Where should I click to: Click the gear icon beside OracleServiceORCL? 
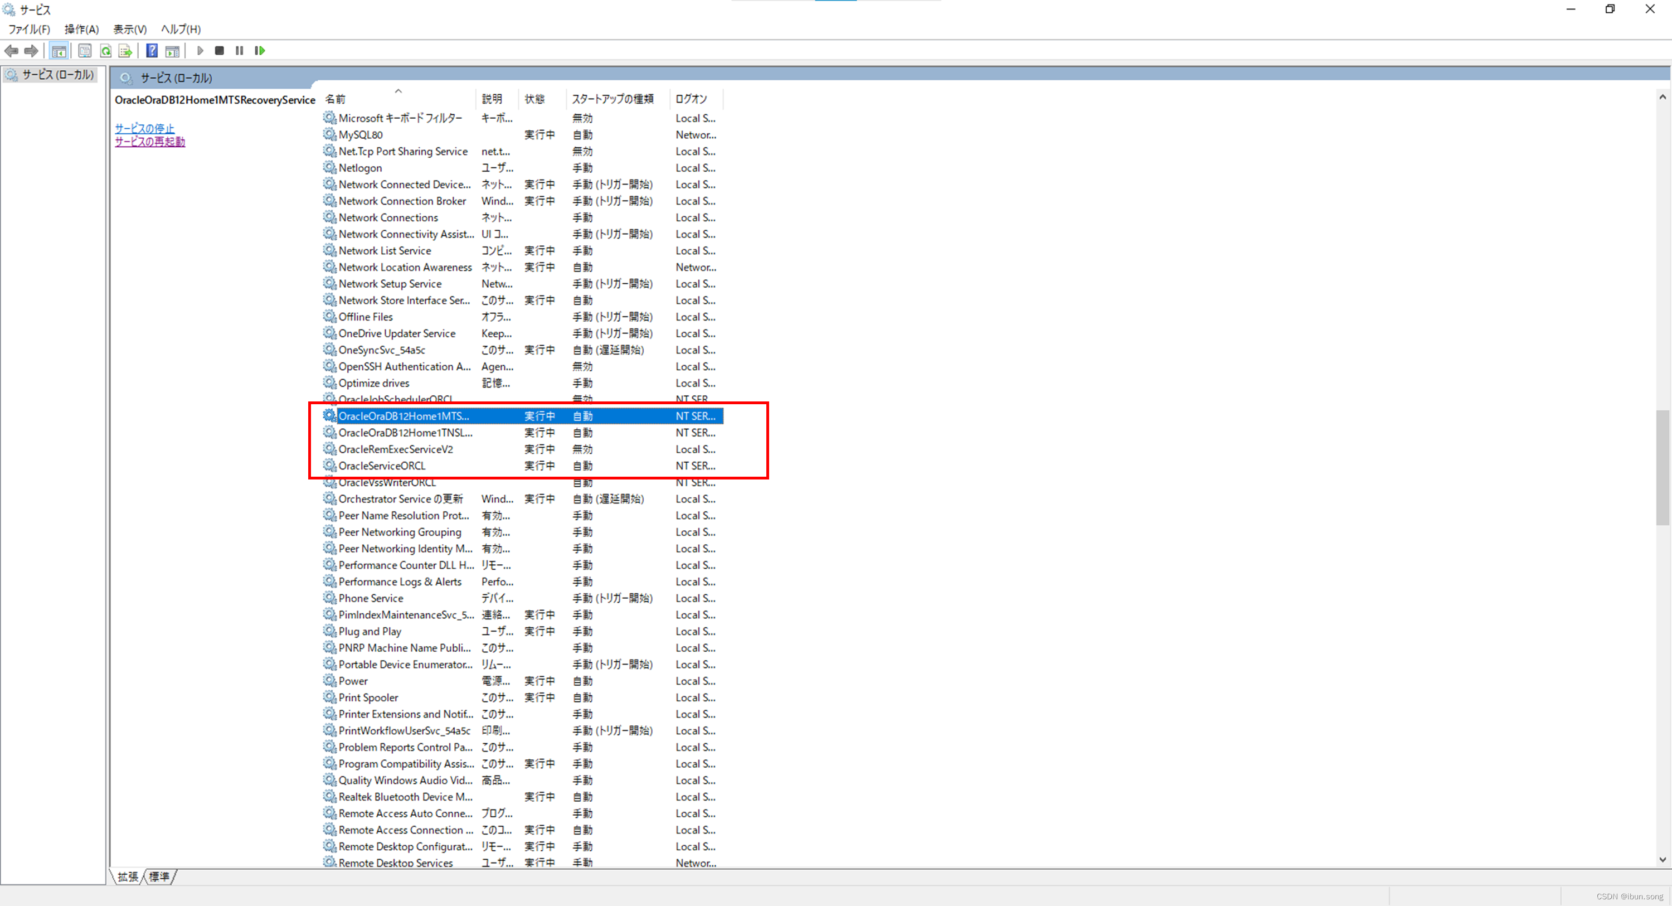[x=330, y=466]
